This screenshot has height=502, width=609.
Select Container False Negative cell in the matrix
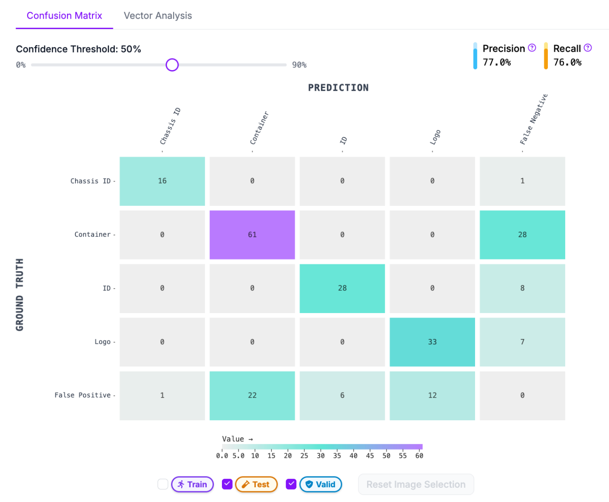click(x=522, y=235)
